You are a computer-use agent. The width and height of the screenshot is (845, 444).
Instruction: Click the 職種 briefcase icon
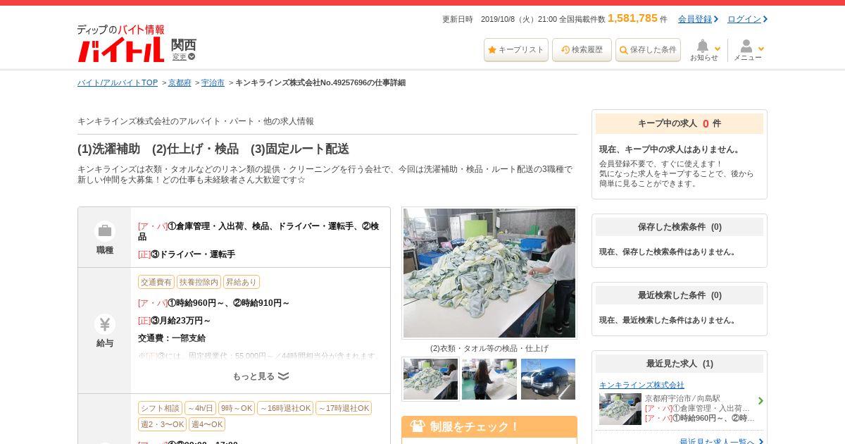(105, 231)
